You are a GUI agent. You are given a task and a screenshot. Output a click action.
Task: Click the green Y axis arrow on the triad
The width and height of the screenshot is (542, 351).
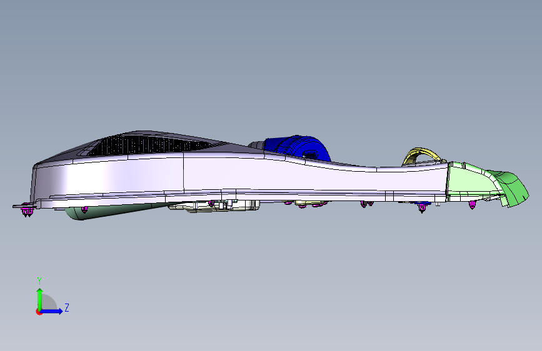point(40,299)
